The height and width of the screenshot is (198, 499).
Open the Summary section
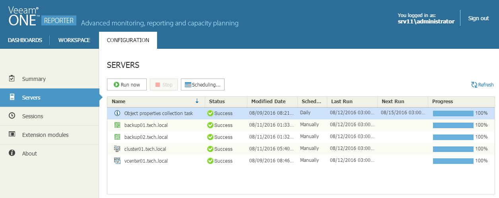pyautogui.click(x=49, y=79)
